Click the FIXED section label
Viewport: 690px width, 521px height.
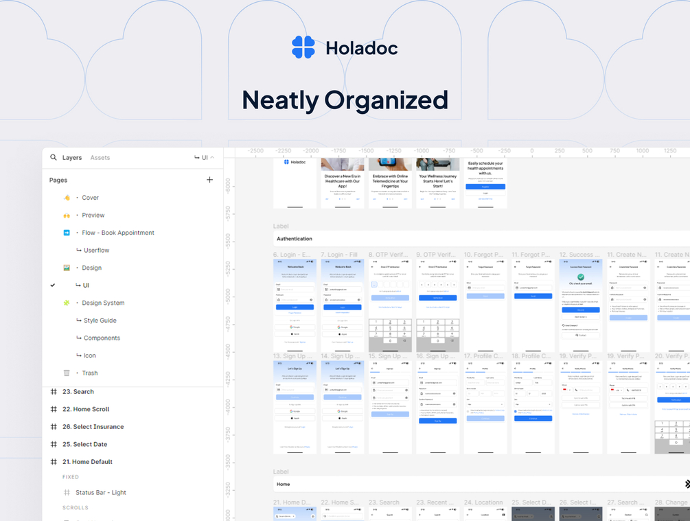[x=71, y=477]
